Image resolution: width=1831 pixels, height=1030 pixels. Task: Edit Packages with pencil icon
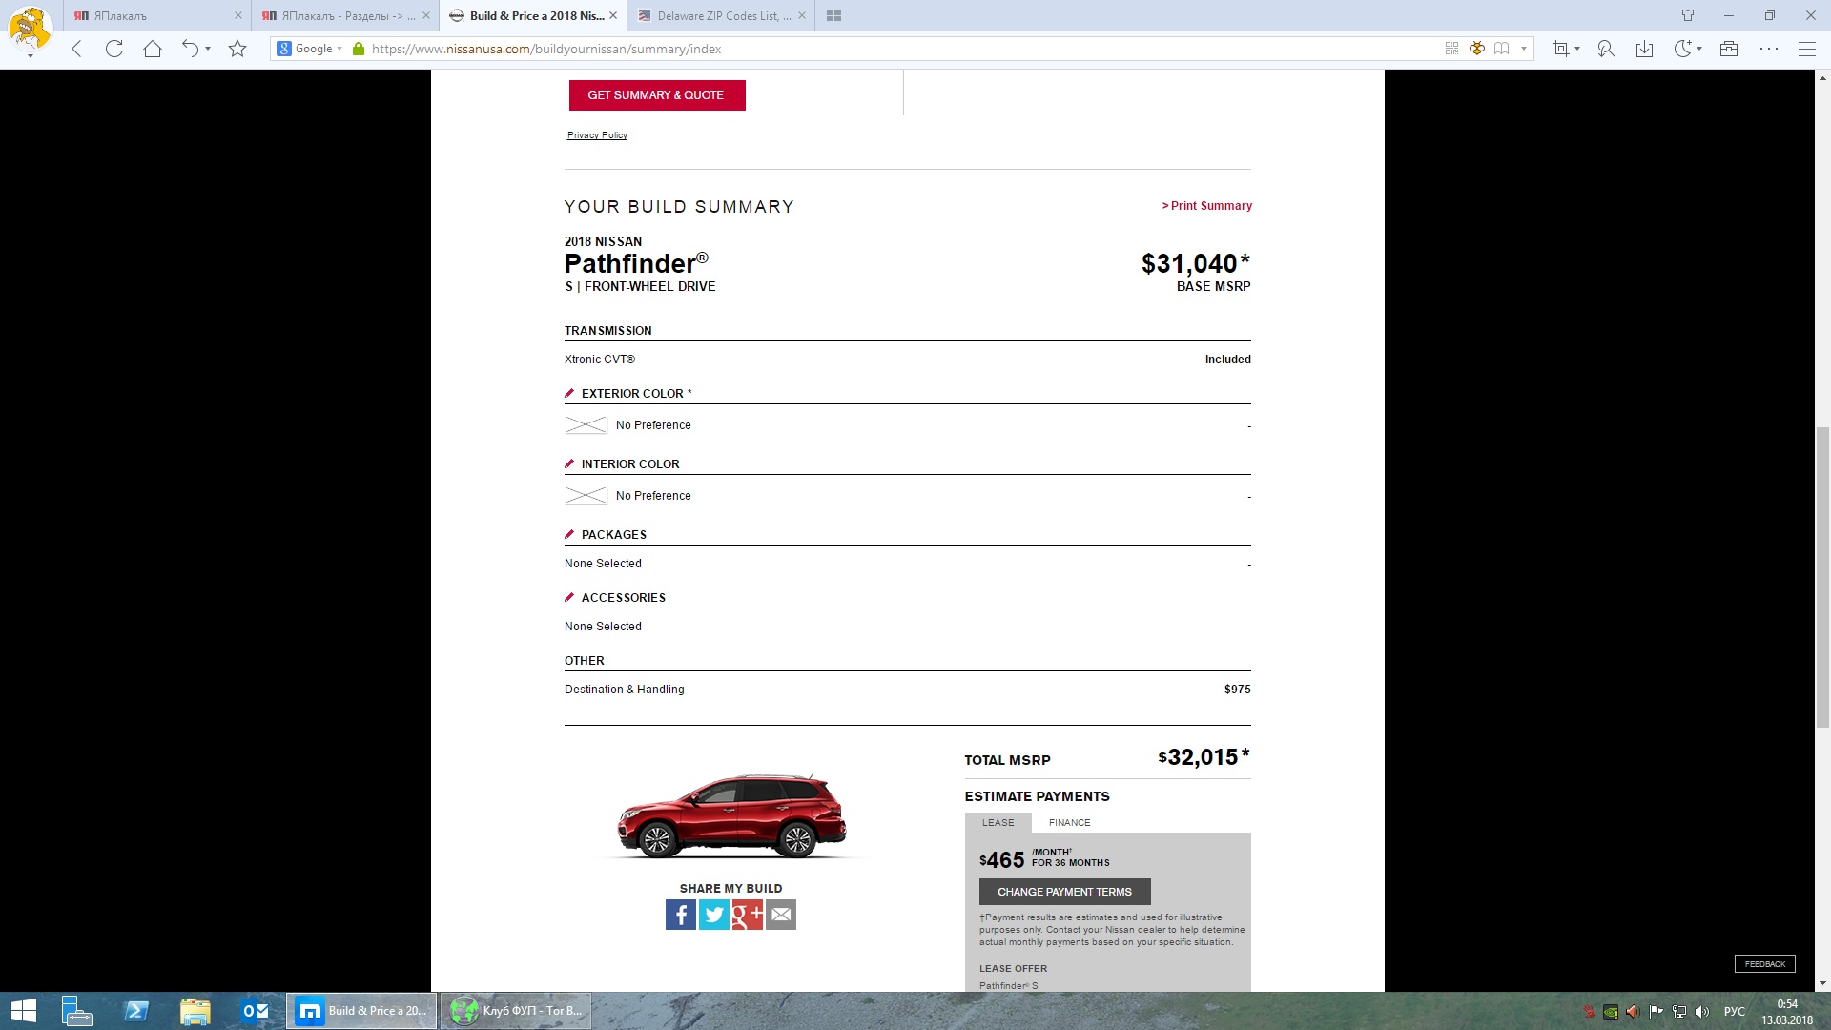point(569,534)
